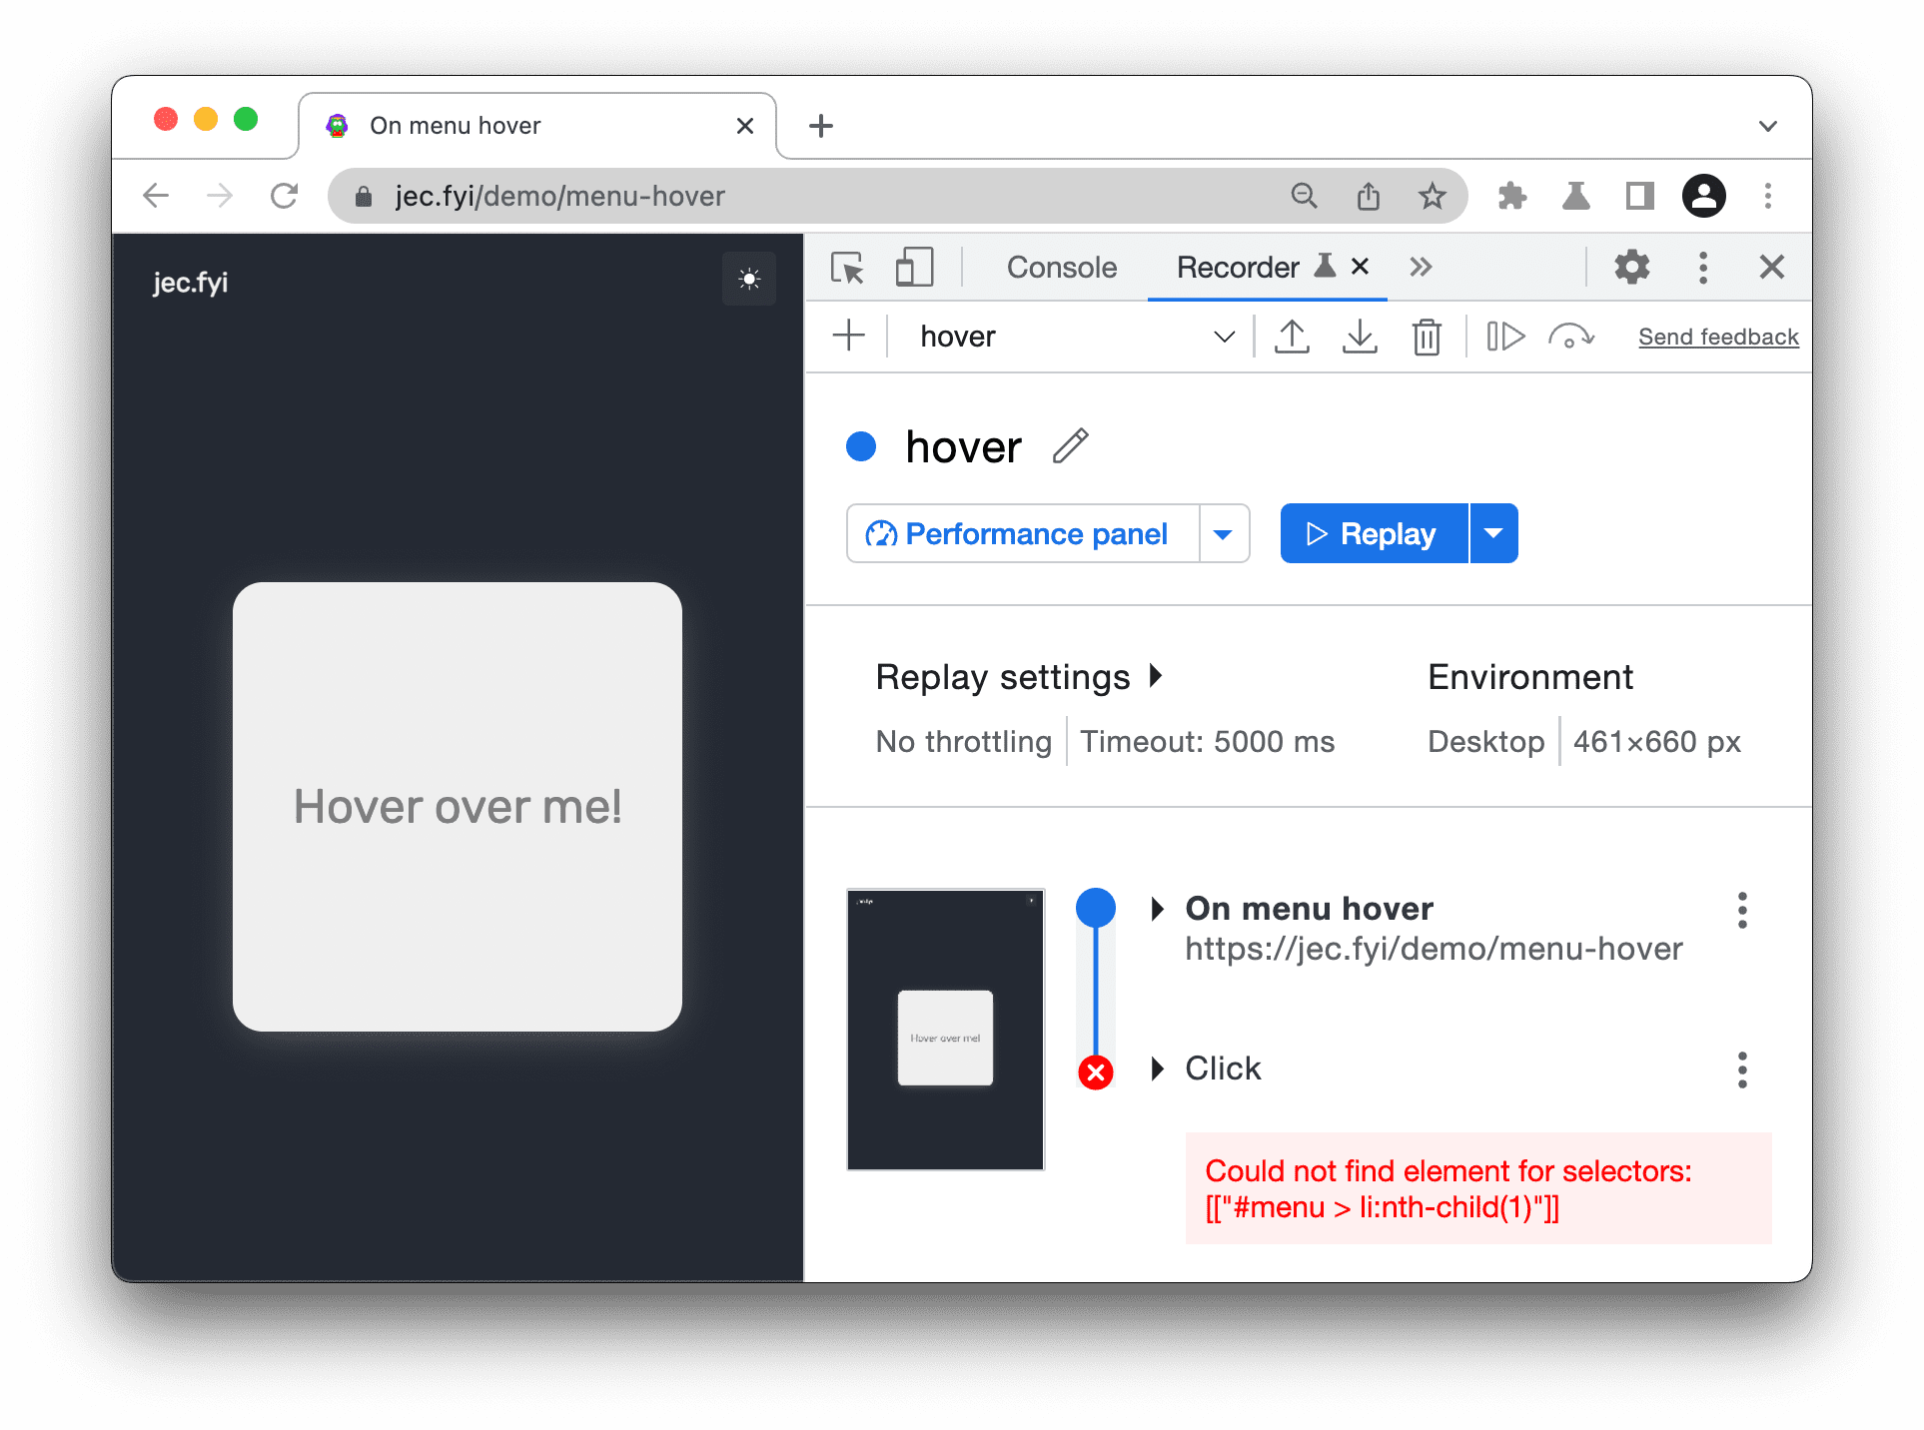The width and height of the screenshot is (1924, 1430).
Task: Click the download recording icon
Action: pyautogui.click(x=1360, y=335)
